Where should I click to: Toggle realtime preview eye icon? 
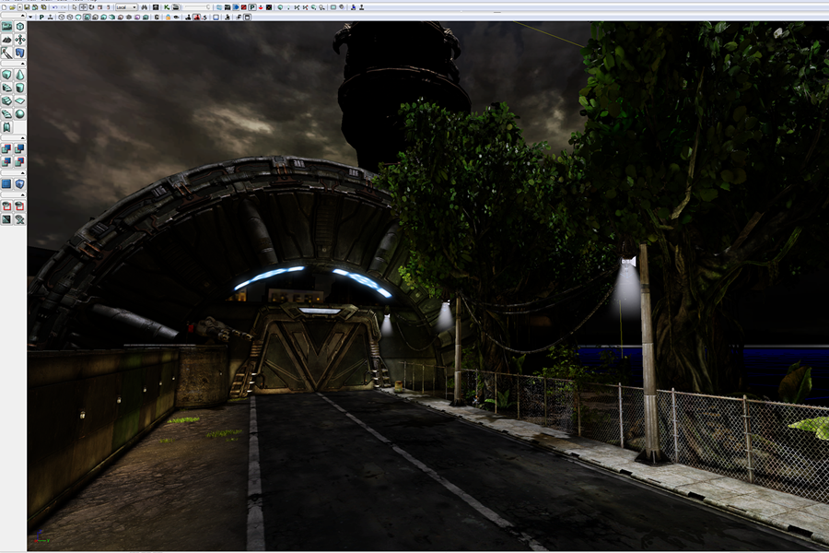coord(176,17)
